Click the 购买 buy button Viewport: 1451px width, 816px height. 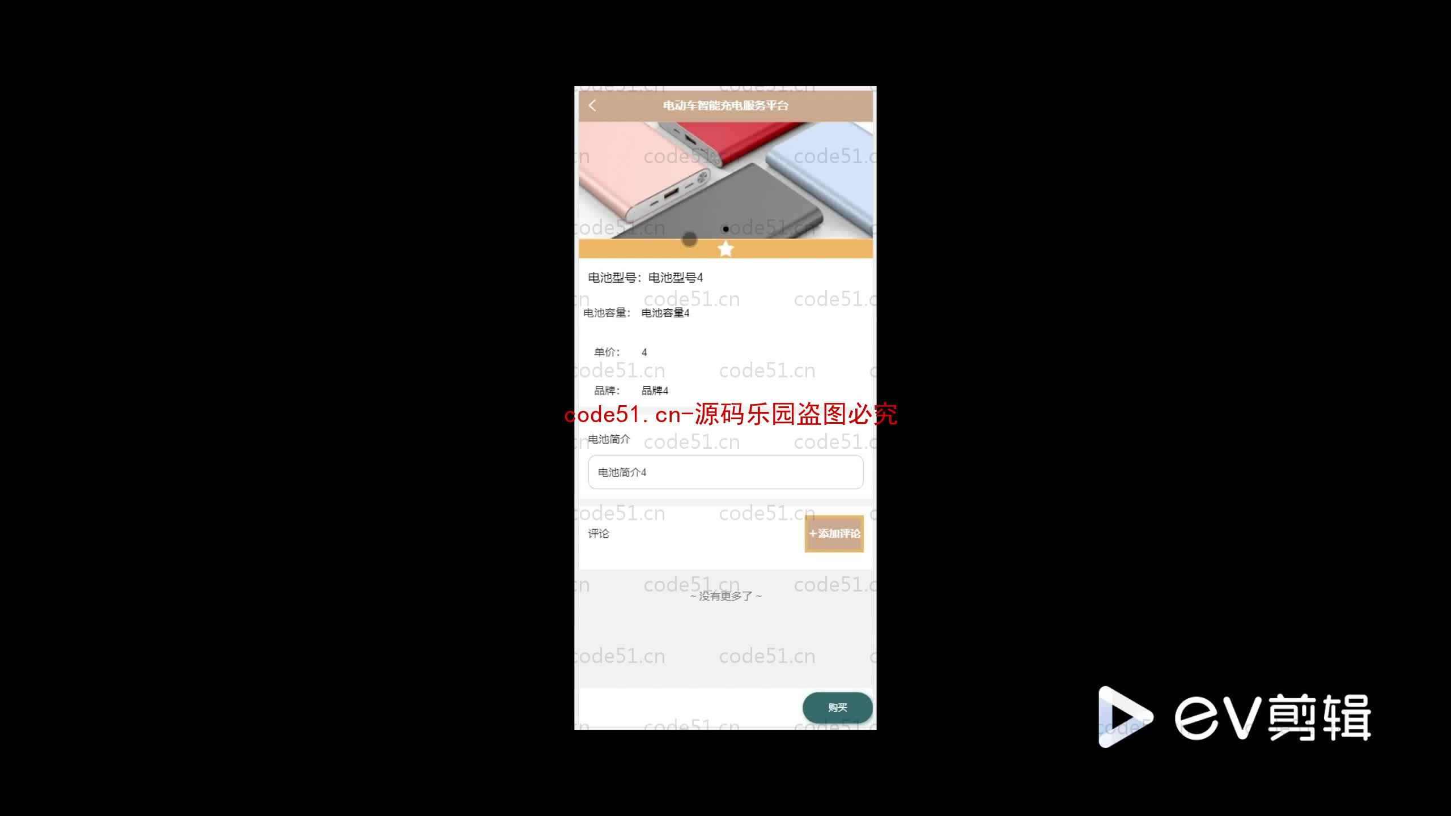pos(837,707)
